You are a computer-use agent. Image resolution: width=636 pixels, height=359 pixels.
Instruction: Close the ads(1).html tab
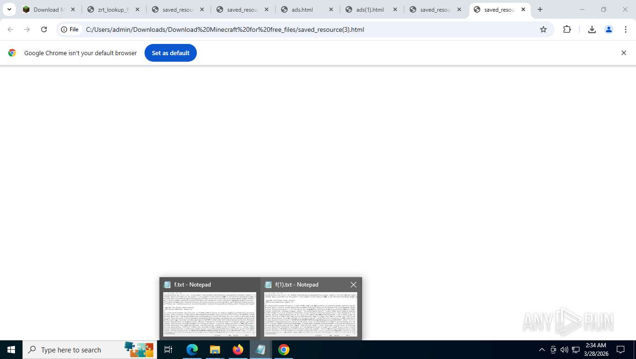(396, 9)
